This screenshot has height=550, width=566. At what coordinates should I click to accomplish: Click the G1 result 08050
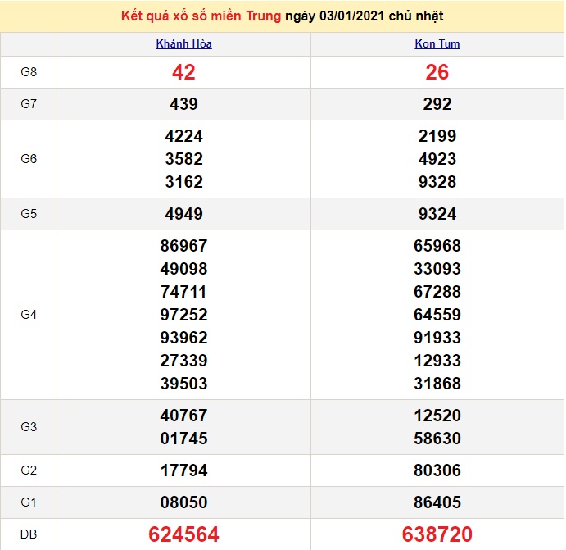pyautogui.click(x=183, y=502)
